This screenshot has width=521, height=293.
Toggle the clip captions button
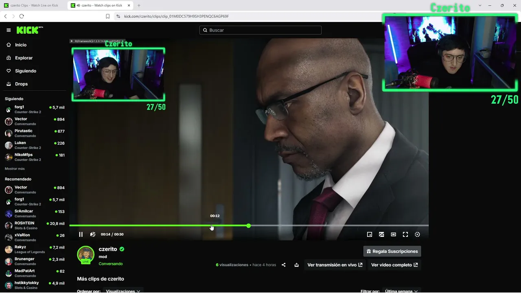pos(381,234)
